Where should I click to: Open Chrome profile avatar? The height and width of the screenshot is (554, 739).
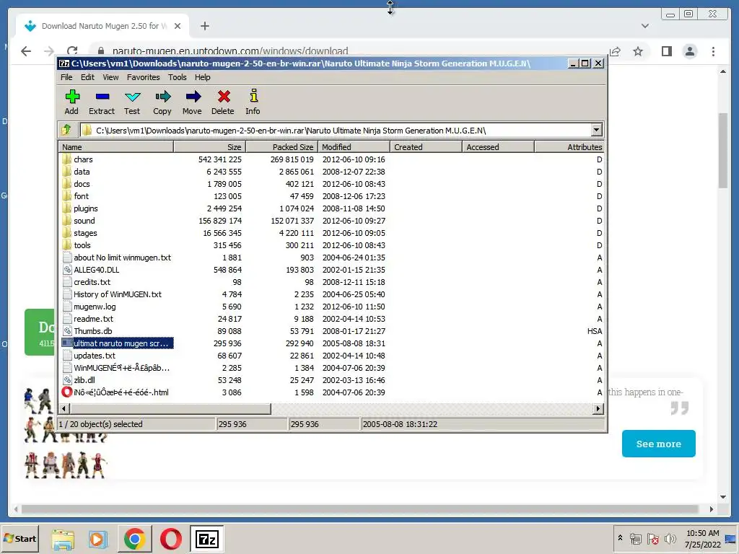point(689,51)
